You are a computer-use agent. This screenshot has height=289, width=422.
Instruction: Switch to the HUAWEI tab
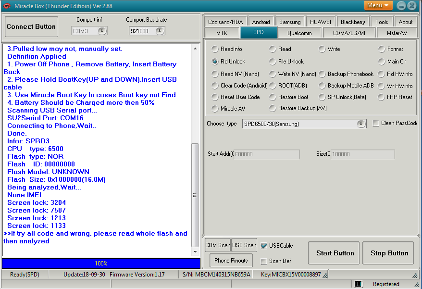coord(320,22)
